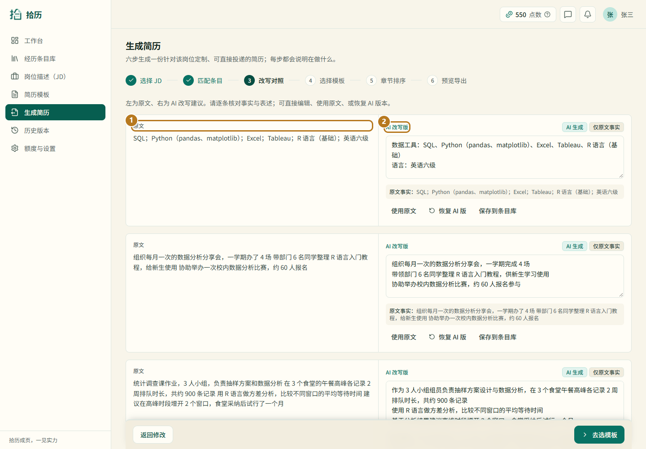The width and height of the screenshot is (646, 449).
Task: Open 额度与设置 page
Action: pos(55,148)
